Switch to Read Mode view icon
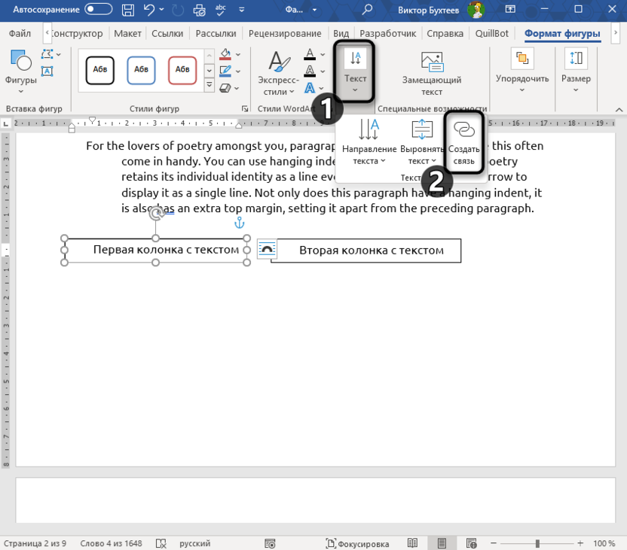The image size is (627, 550). tap(412, 543)
